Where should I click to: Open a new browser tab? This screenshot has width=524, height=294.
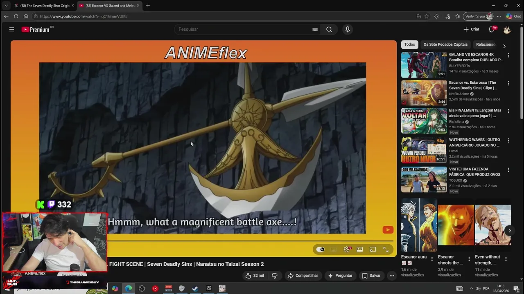coord(148,6)
